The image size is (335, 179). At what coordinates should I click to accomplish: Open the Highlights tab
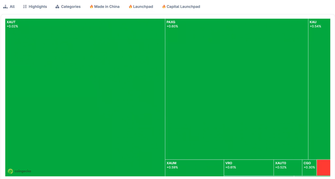pos(37,7)
